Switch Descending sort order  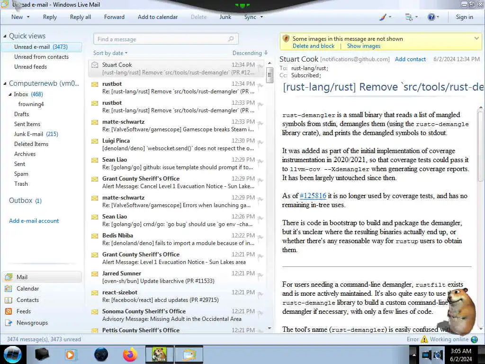(250, 53)
